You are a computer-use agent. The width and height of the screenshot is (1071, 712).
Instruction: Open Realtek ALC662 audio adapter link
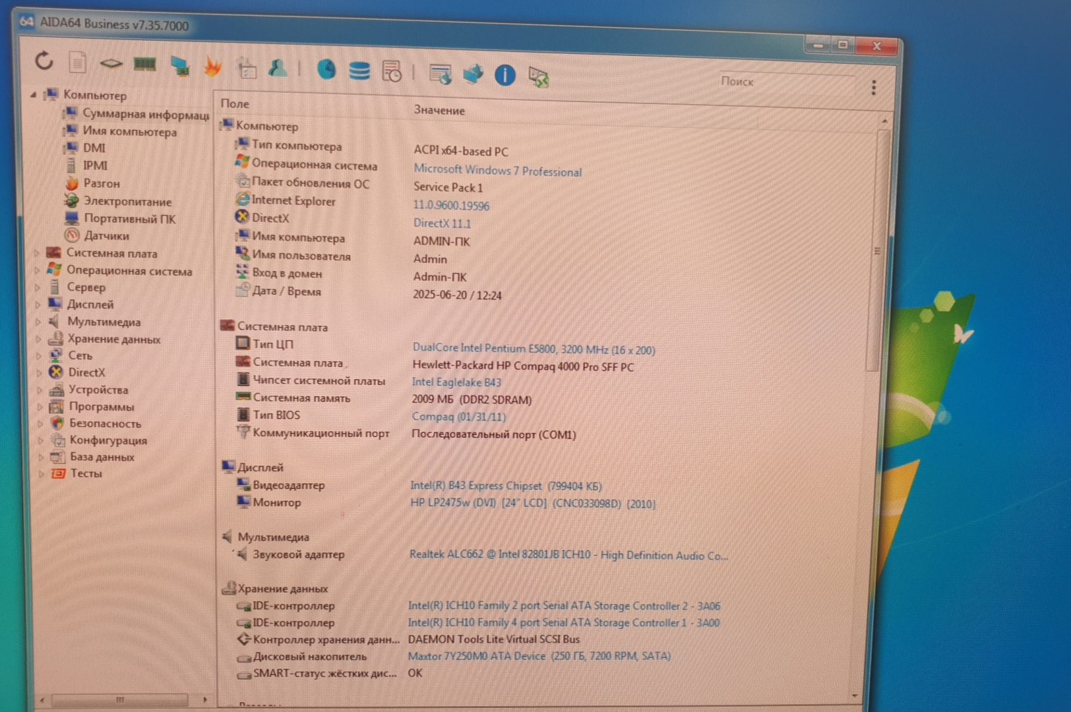(568, 555)
